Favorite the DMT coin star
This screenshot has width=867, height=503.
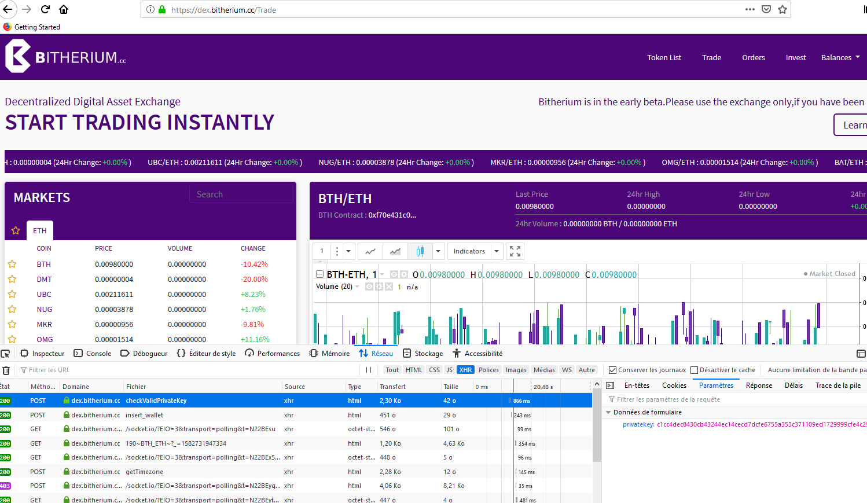pyautogui.click(x=12, y=279)
